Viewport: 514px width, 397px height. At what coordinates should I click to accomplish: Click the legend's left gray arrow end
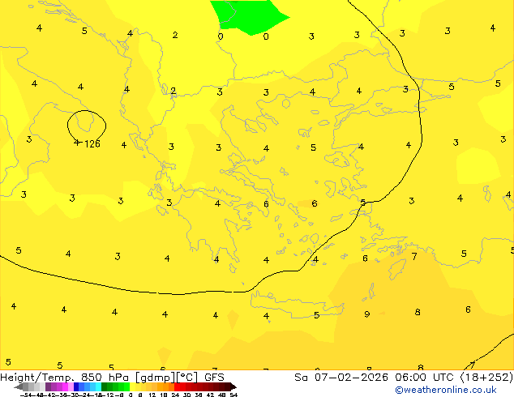click(x=19, y=387)
